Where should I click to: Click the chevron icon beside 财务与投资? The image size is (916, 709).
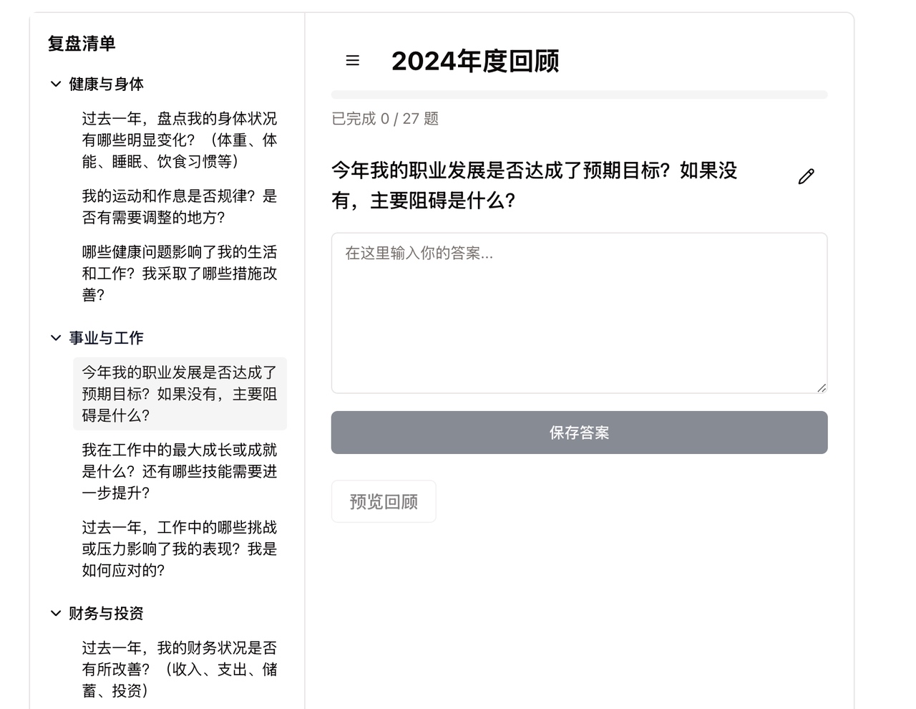click(55, 613)
